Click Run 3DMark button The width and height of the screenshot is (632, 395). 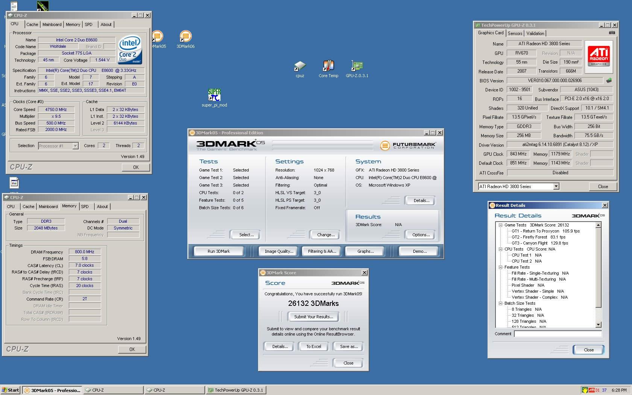pos(219,251)
